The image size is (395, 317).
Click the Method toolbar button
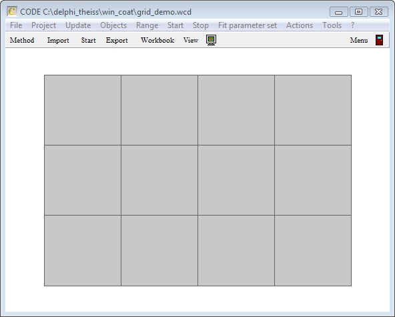coord(22,40)
